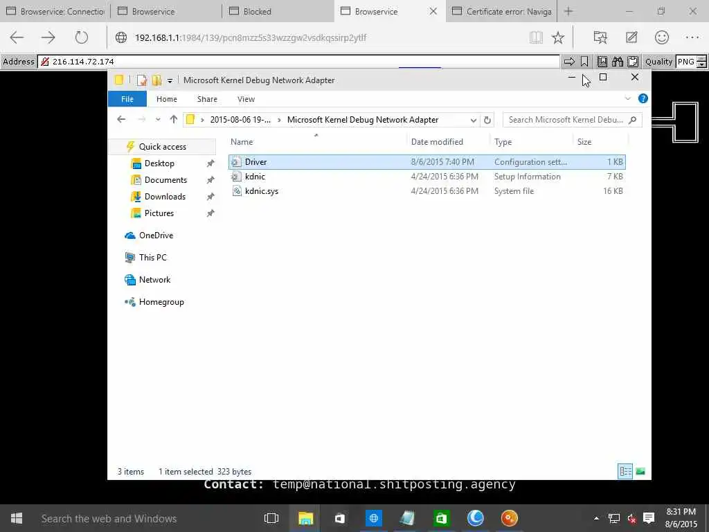Open Edge More actions menu
This screenshot has height=532, width=709.
[x=692, y=37]
